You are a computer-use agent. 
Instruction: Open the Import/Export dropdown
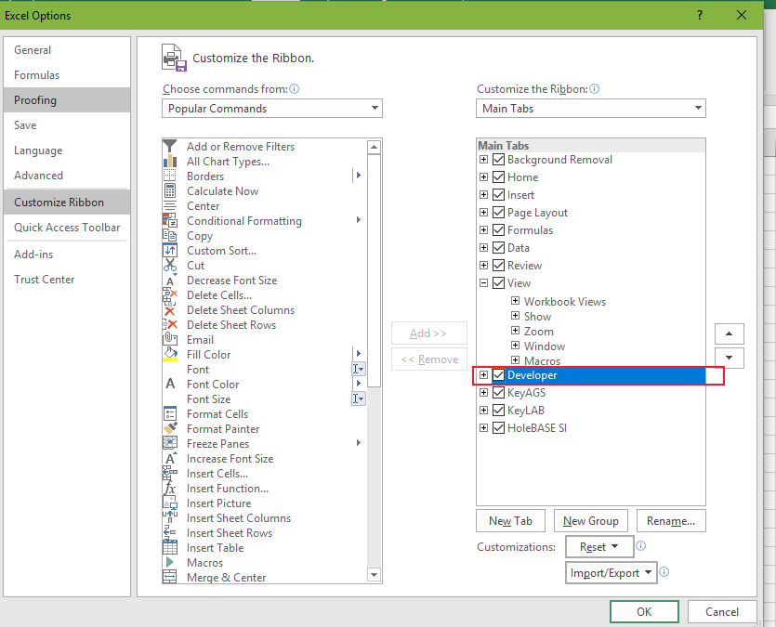point(612,572)
